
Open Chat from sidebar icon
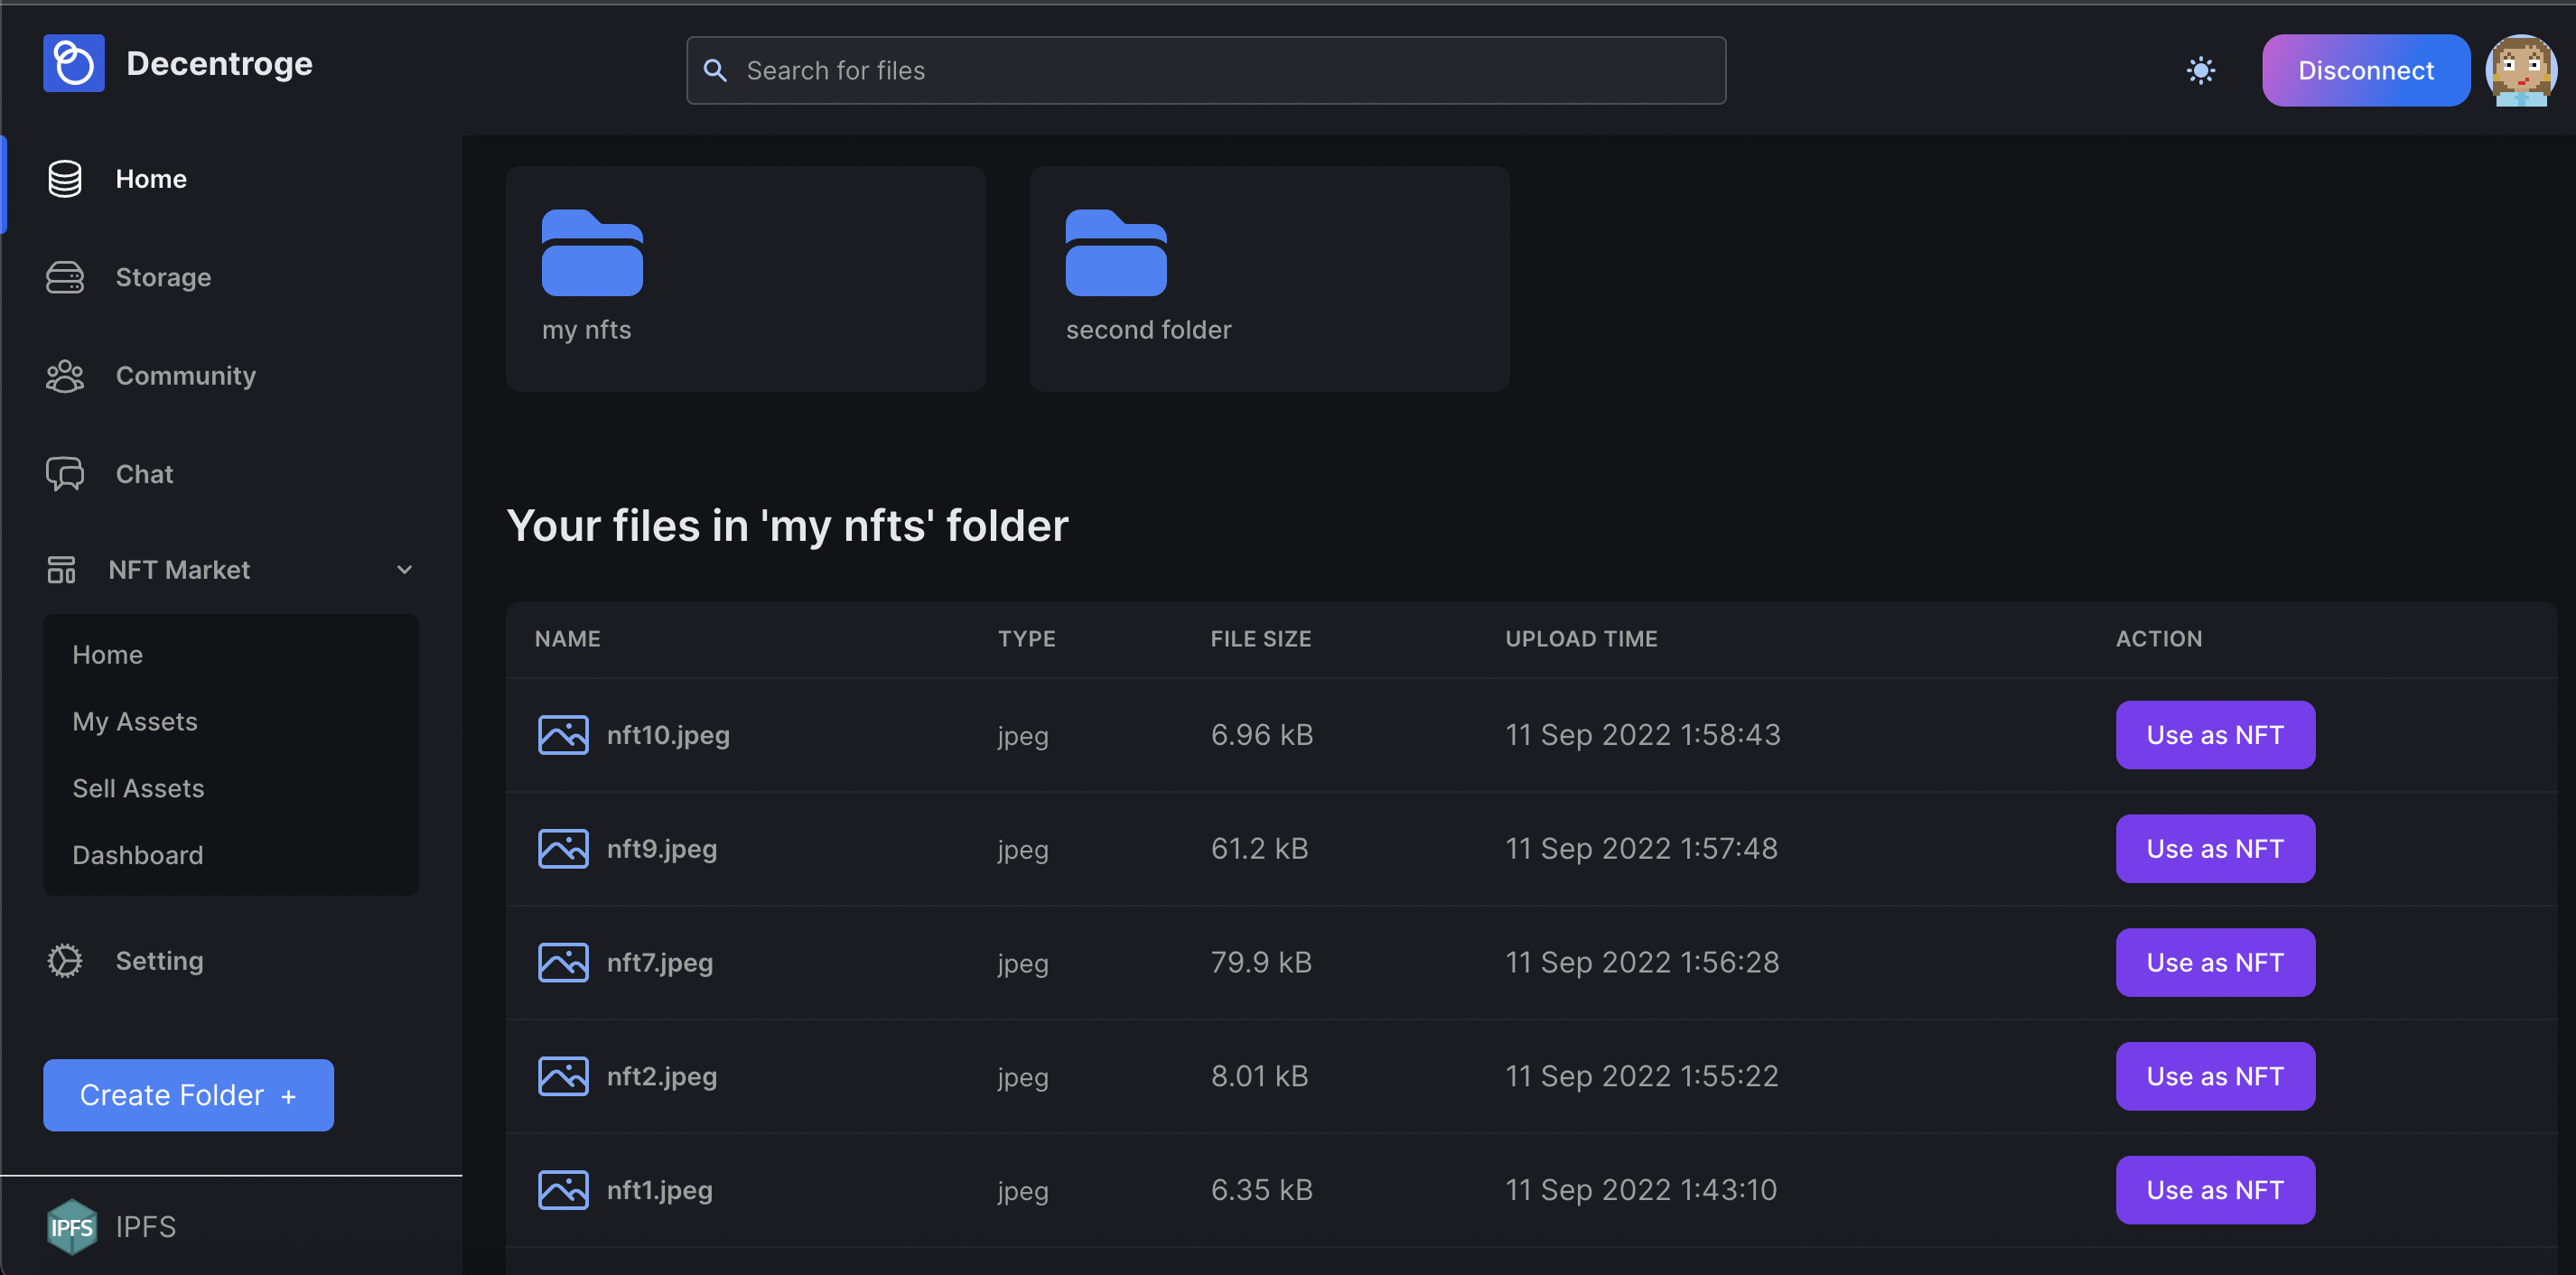point(65,474)
